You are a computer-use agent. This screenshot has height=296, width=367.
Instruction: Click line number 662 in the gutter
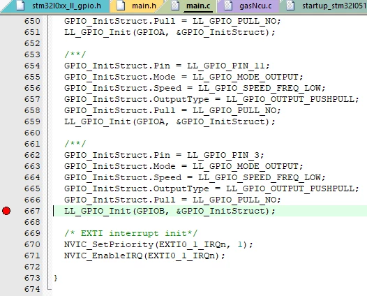32,155
